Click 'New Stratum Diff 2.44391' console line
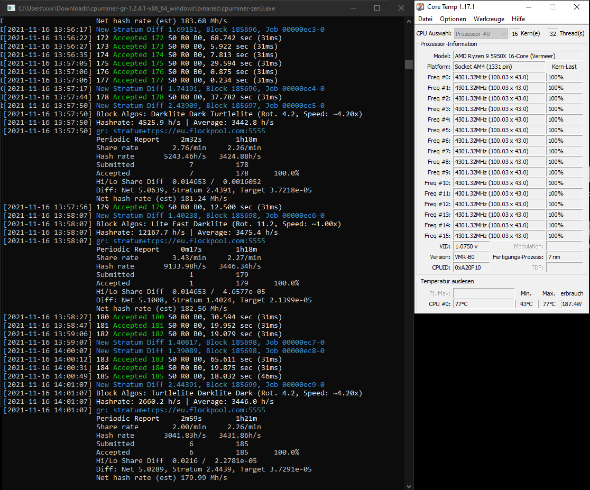This screenshot has height=490, width=590. [x=164, y=385]
